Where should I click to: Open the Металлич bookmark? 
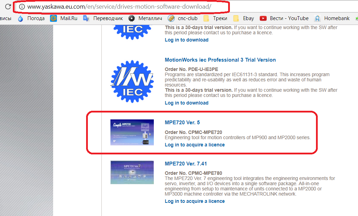pyautogui.click(x=145, y=18)
